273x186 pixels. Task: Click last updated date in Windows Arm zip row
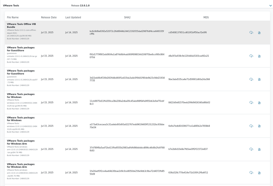pyautogui.click(x=71, y=173)
